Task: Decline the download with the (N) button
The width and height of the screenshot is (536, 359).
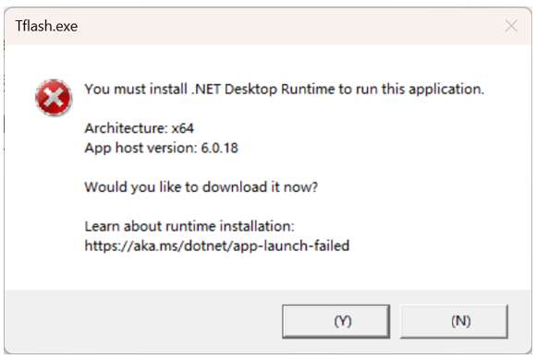Action: 454,321
